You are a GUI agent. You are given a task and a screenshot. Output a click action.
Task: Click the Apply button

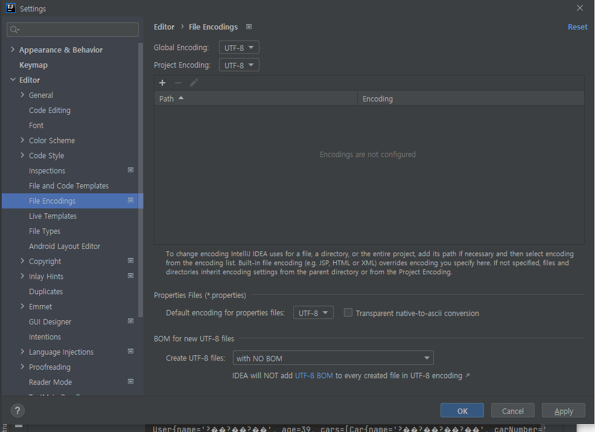coord(564,411)
